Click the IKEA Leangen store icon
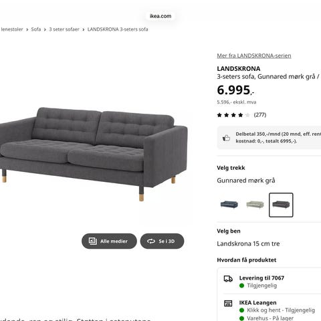Image resolution: width=321 pixels, height=321 pixels. point(228,303)
